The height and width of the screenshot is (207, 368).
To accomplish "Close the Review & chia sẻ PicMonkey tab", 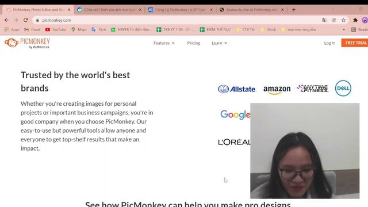I will (x=282, y=10).
